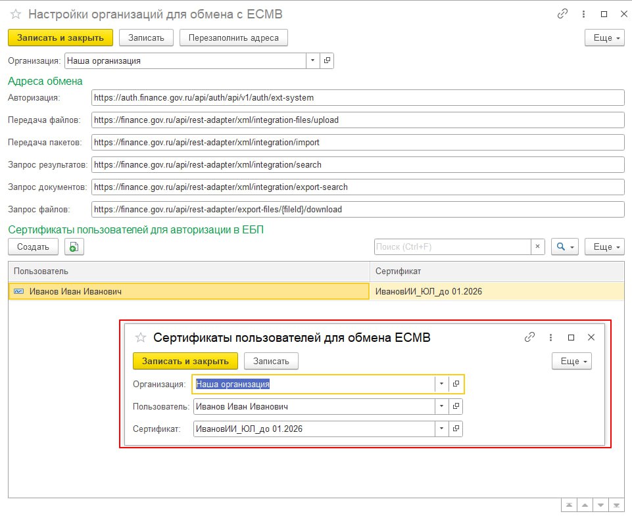Viewport: 632px width, 516px height.
Task: Open the Еще menu in top toolbar
Action: (604, 38)
